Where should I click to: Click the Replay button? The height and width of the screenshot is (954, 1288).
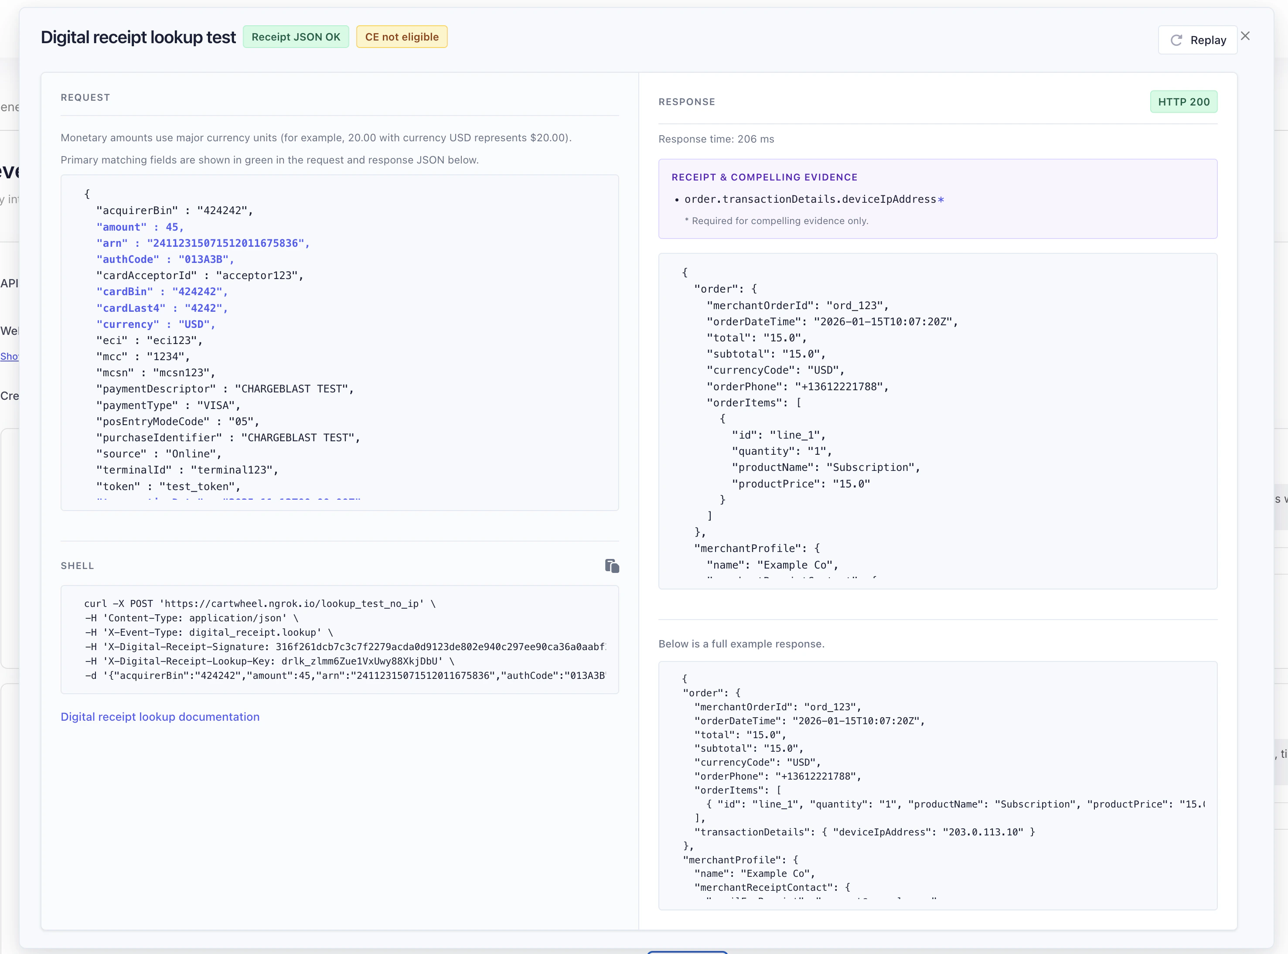click(x=1197, y=40)
